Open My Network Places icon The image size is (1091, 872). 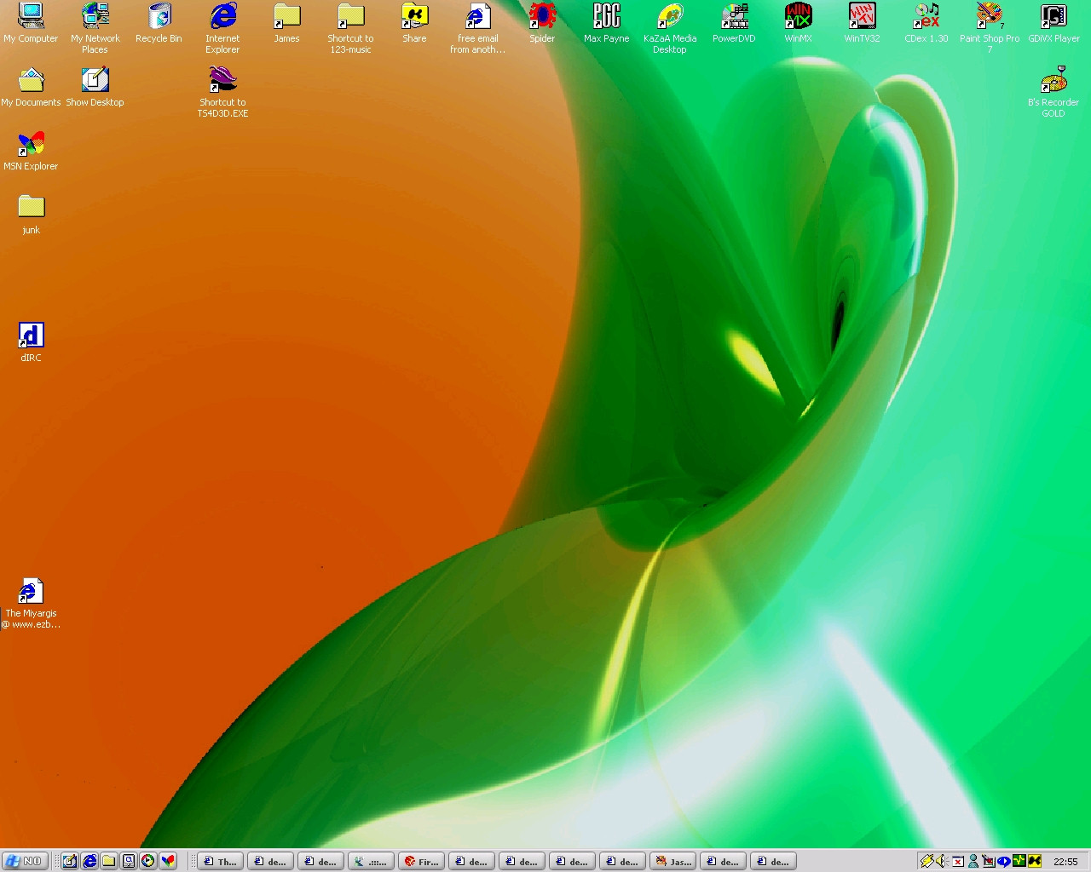[95, 28]
